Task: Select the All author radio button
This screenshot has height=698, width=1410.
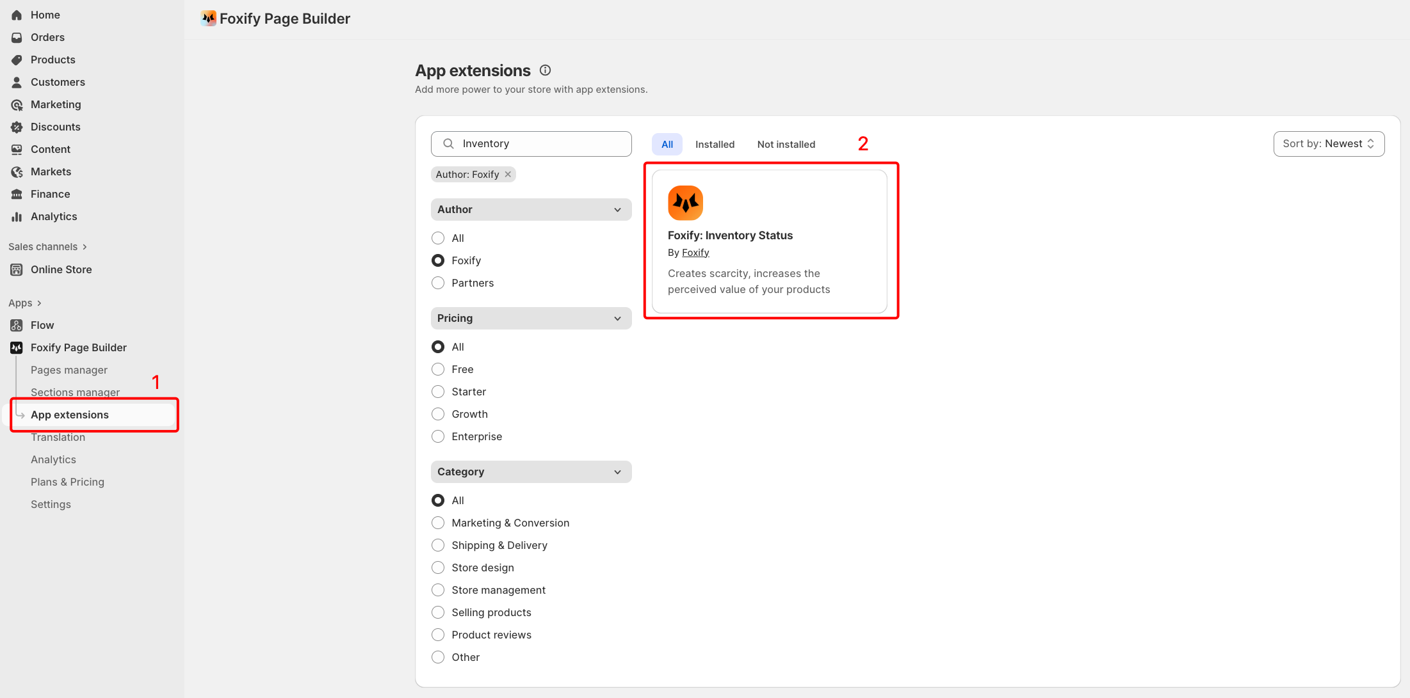Action: 438,238
